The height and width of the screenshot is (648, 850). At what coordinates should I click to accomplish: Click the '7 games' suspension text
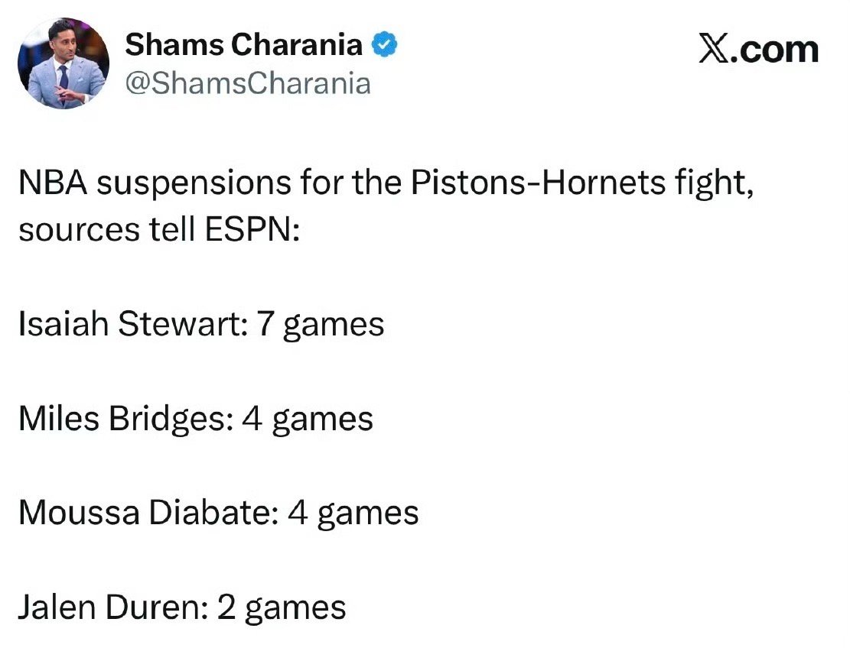coord(333,326)
